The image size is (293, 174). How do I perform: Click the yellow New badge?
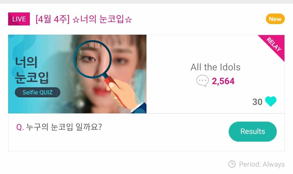[275, 19]
